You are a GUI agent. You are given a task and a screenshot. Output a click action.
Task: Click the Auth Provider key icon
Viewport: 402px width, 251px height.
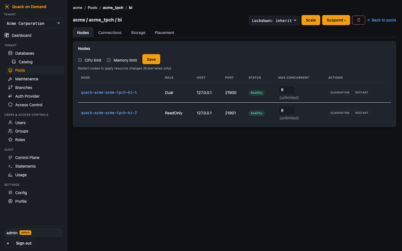pyautogui.click(x=10, y=96)
